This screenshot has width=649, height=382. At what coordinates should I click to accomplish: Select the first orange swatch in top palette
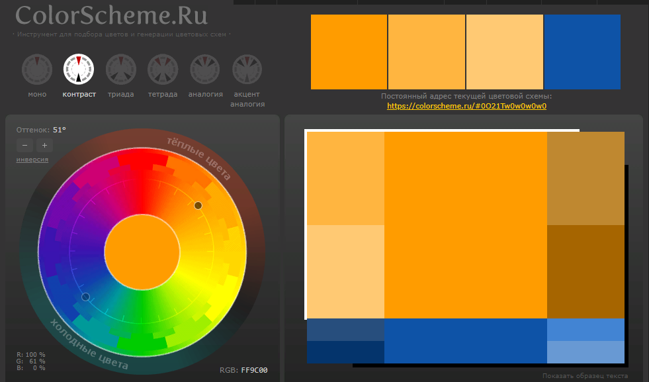pos(349,52)
